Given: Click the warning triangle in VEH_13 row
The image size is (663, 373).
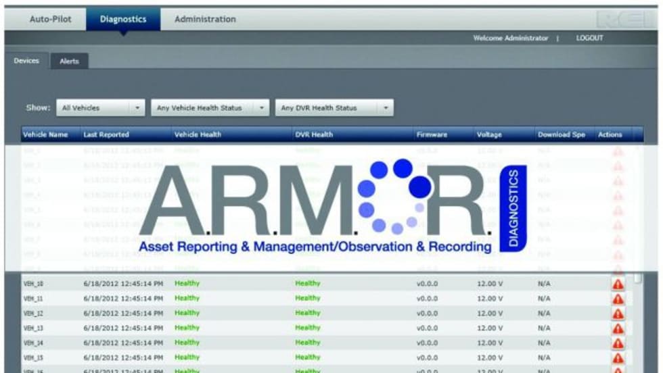Looking at the screenshot, I should click(618, 328).
